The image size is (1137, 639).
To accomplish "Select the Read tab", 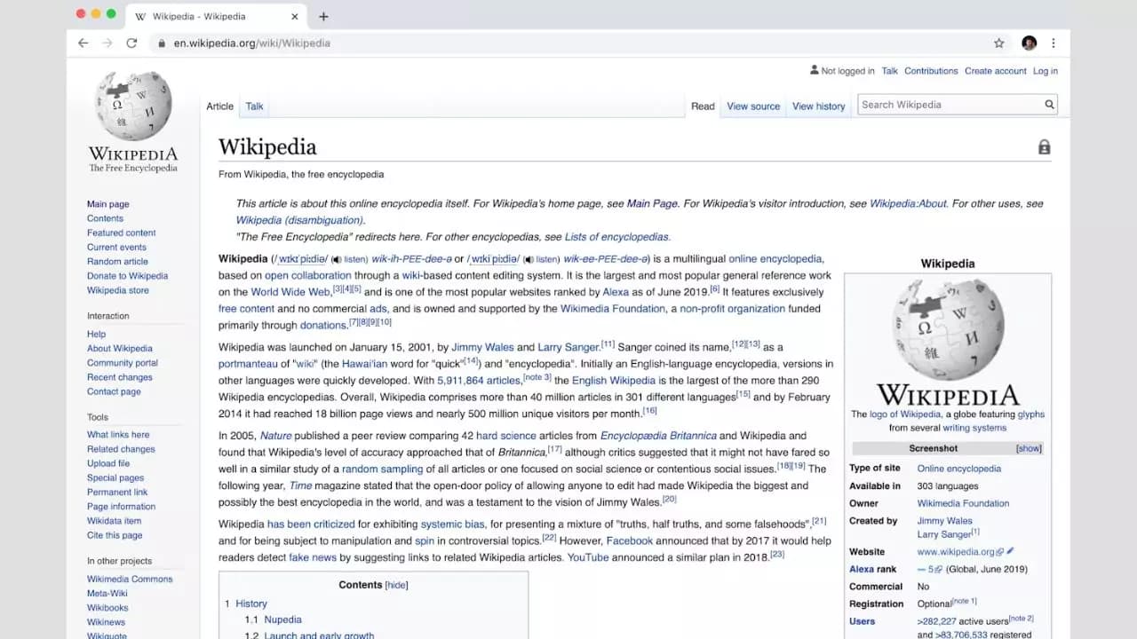I will [x=703, y=106].
